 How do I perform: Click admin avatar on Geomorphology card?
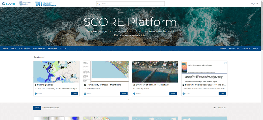[36, 93]
